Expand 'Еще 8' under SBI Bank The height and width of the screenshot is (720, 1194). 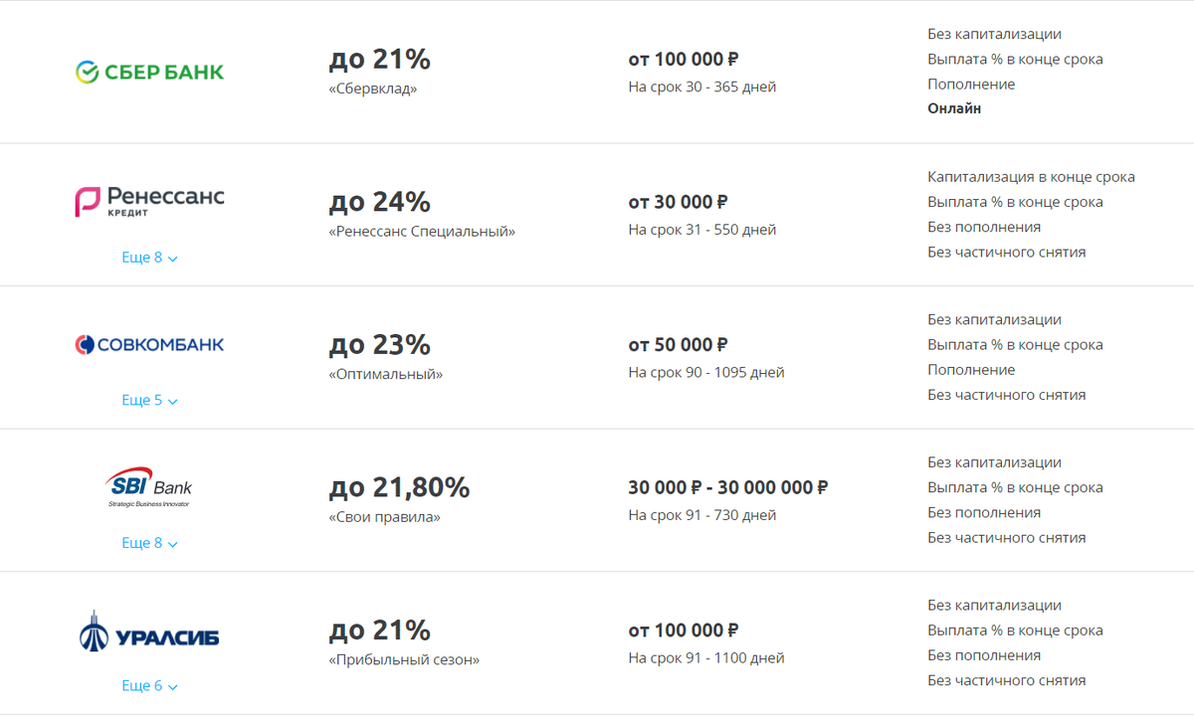click(150, 543)
